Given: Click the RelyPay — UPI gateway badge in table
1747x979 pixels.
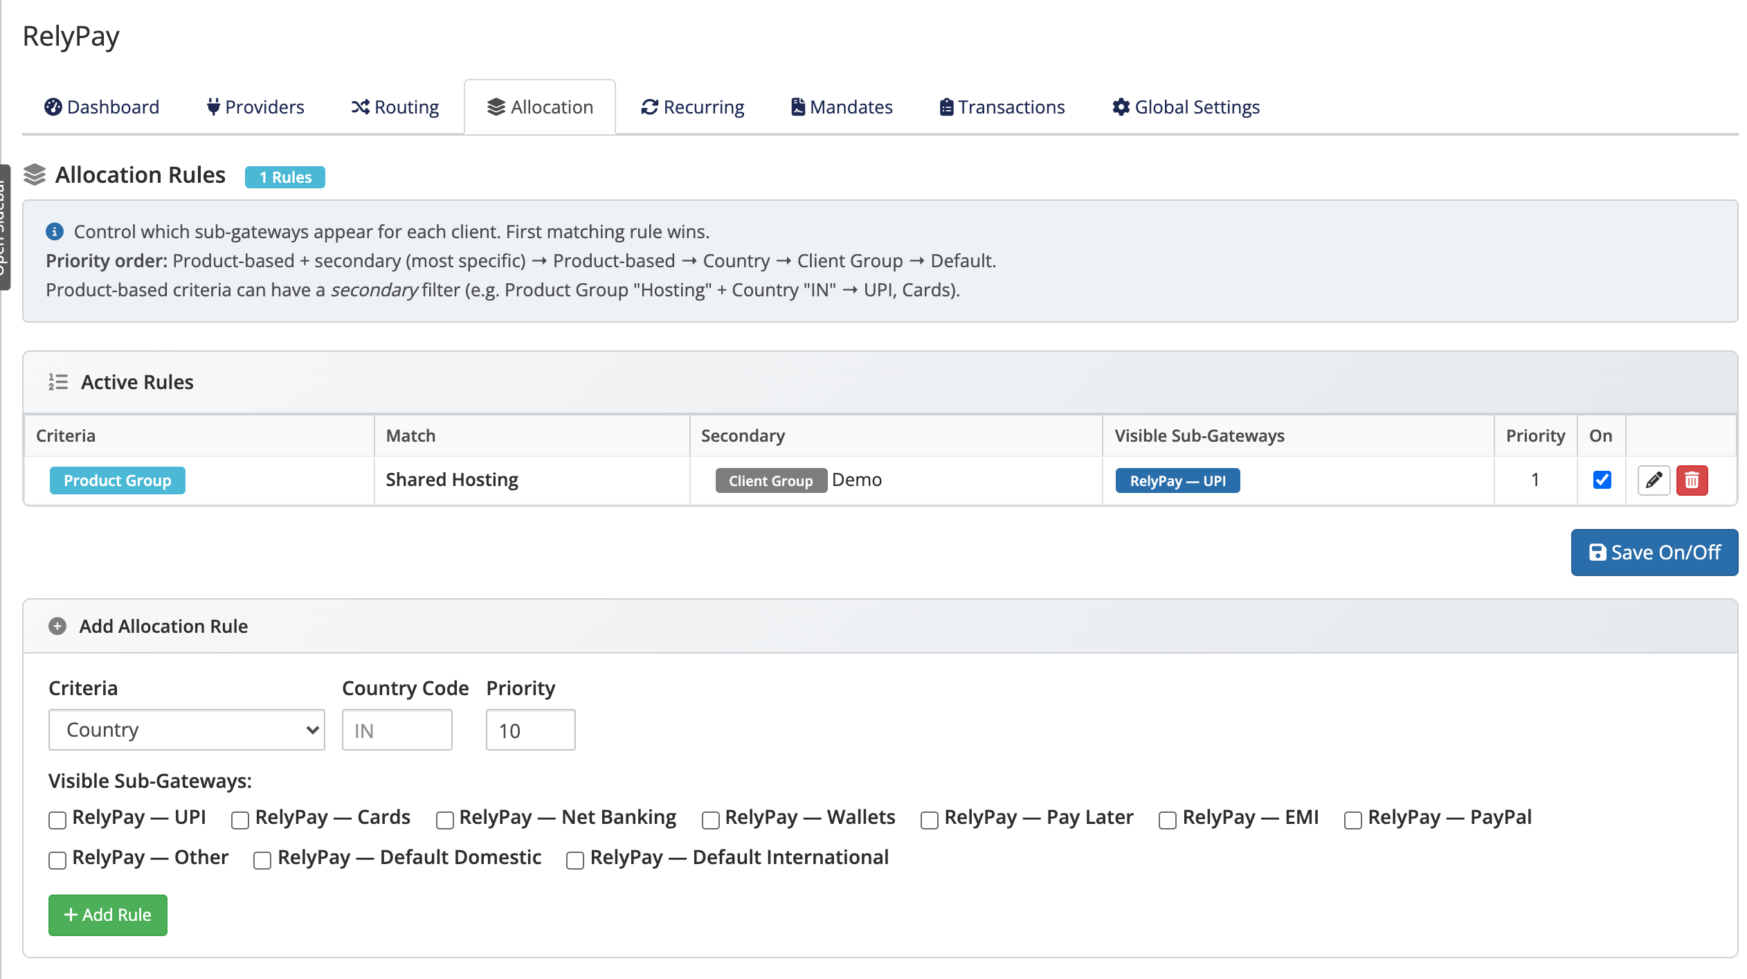Looking at the screenshot, I should tap(1178, 480).
